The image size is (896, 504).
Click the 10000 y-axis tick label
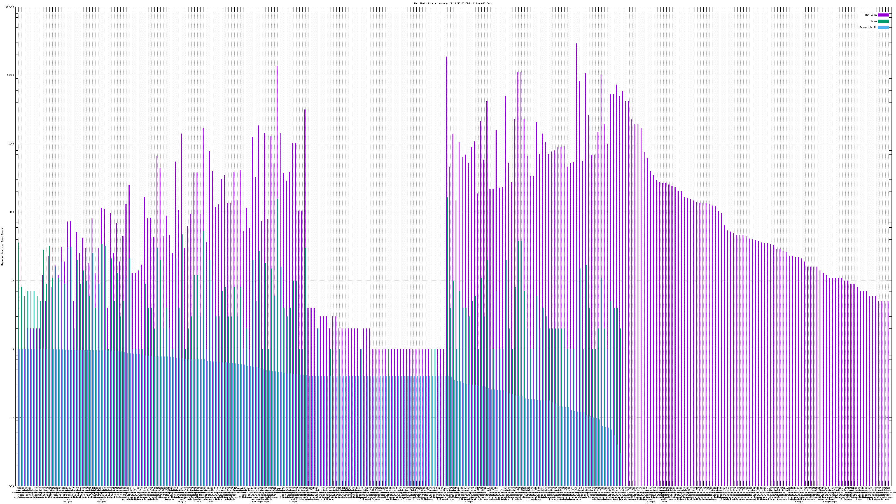click(11, 76)
